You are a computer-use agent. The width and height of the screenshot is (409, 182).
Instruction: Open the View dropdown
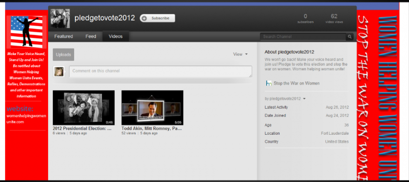240,54
